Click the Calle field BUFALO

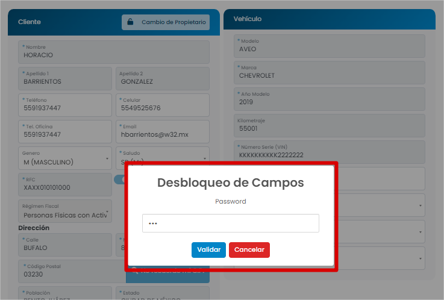(x=65, y=245)
